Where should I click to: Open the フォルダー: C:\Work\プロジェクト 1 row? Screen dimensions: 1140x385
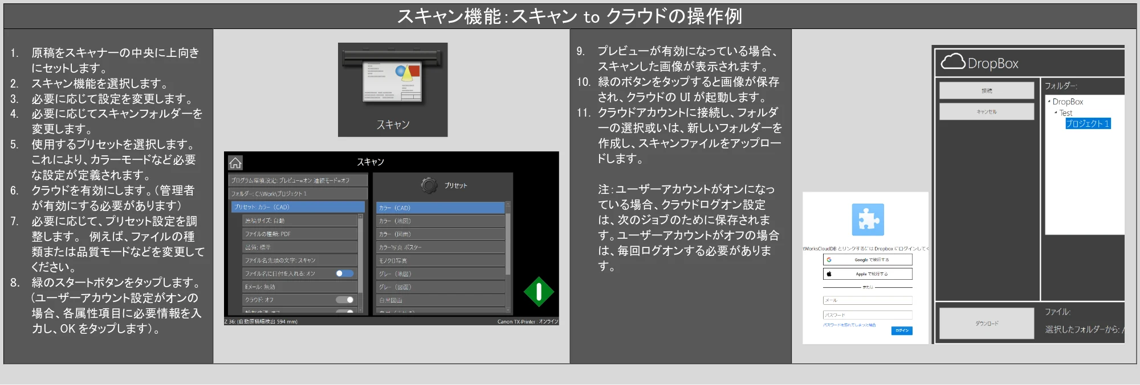(298, 193)
